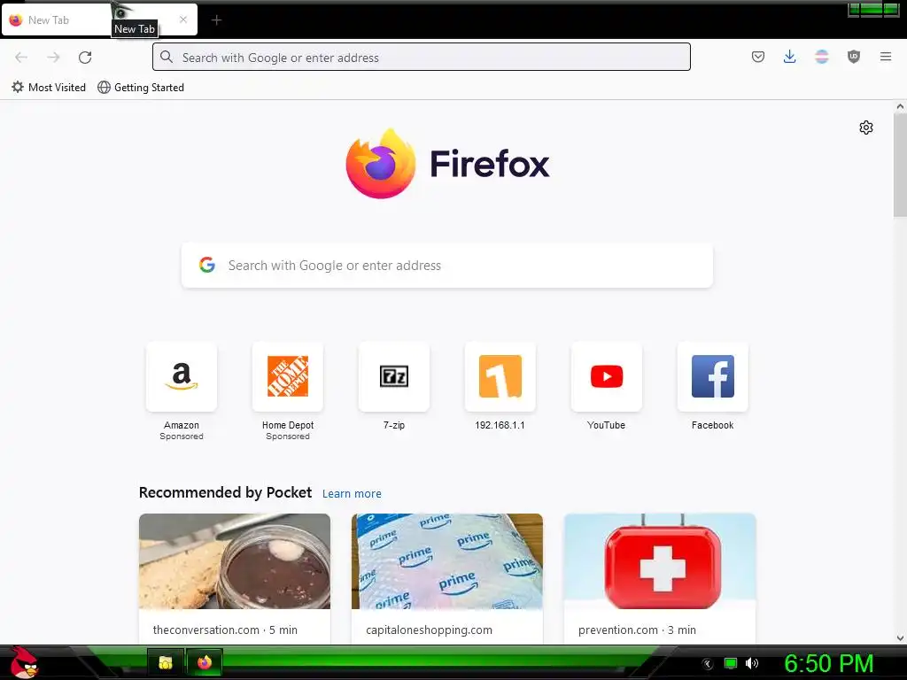Click the Learn more Pocket link

pyautogui.click(x=352, y=494)
